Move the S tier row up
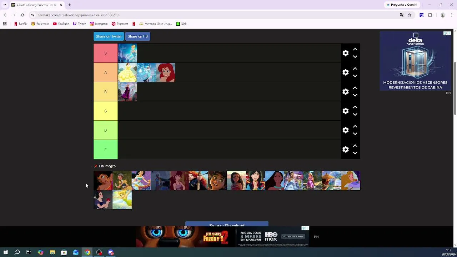This screenshot has height=257, width=457. (355, 49)
